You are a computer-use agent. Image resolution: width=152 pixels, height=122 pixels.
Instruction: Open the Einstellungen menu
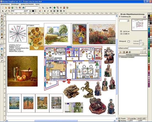[x=15, y=4]
